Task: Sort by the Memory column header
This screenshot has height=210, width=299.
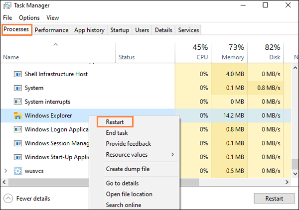Action: click(229, 52)
